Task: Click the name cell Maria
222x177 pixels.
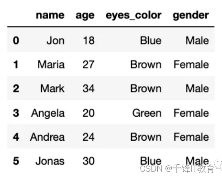Action: pyautogui.click(x=51, y=64)
